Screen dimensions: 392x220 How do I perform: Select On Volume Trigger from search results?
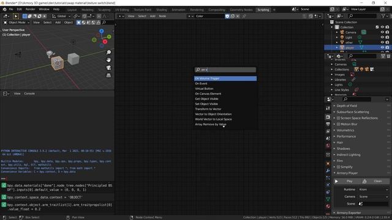point(225,78)
